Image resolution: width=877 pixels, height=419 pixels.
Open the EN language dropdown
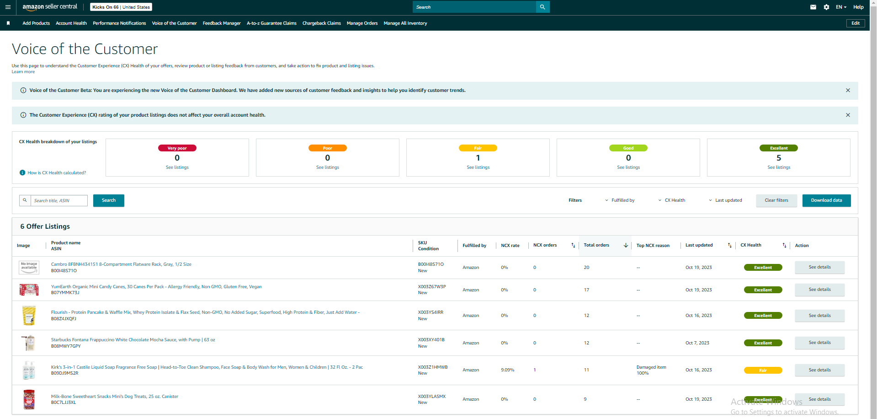pos(841,7)
